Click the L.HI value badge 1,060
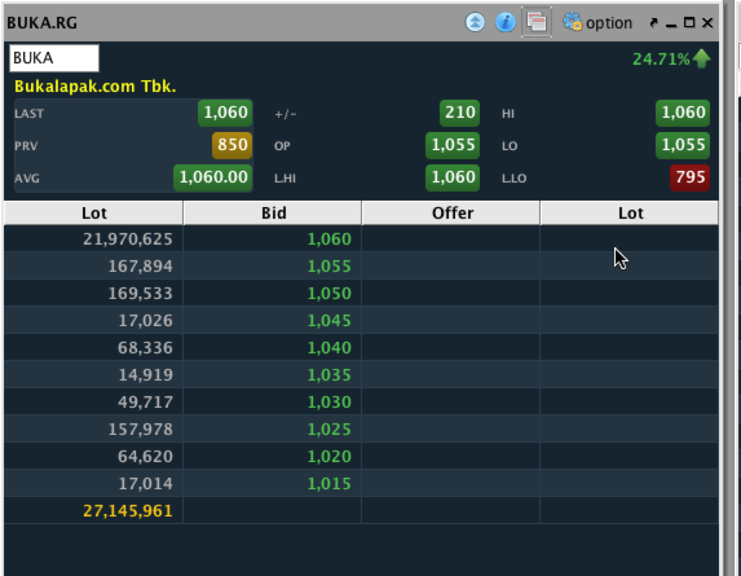This screenshot has height=576, width=741. (x=453, y=177)
